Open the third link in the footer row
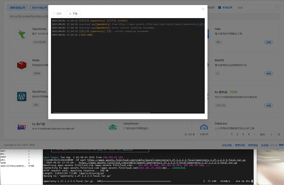284x185 pixels. [253, 145]
